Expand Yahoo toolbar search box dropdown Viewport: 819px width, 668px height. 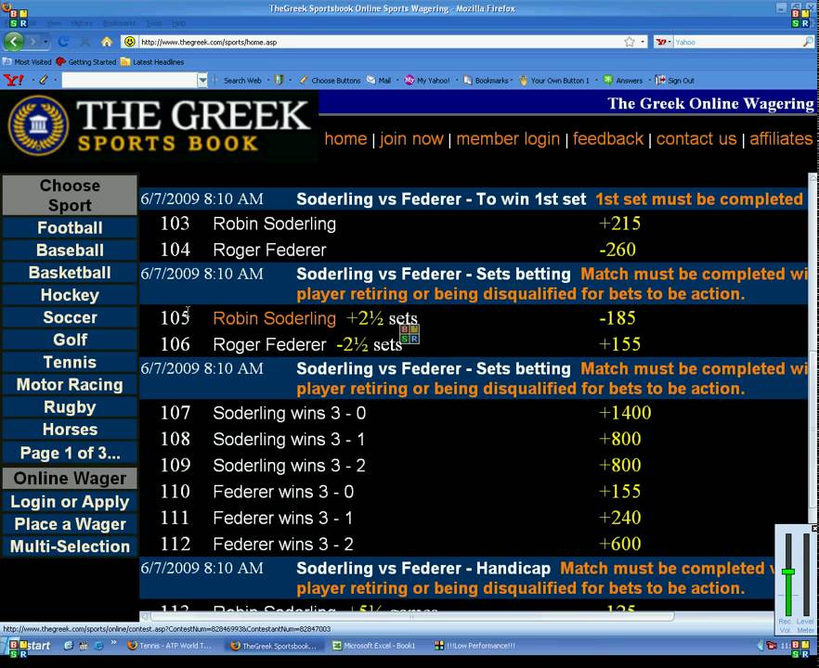point(202,81)
